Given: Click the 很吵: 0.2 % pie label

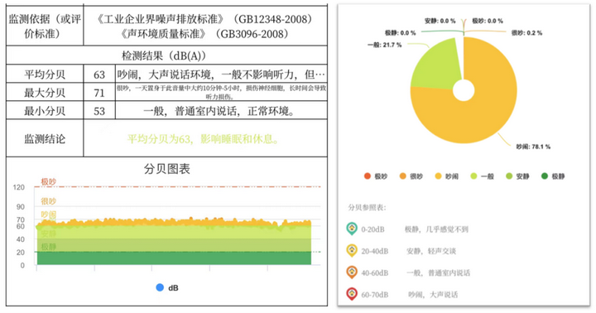Looking at the screenshot, I should tap(526, 33).
